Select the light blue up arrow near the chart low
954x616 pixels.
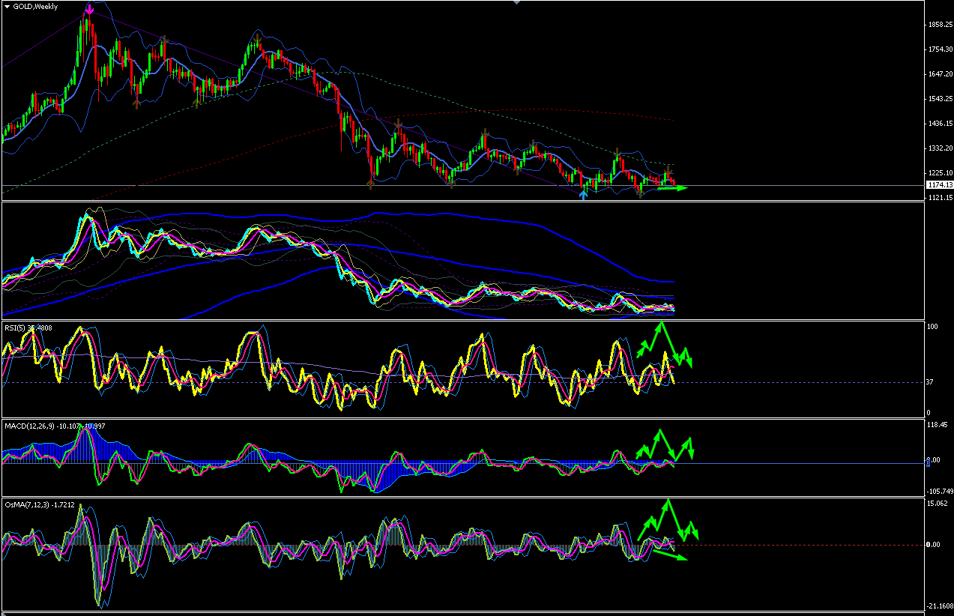point(584,194)
